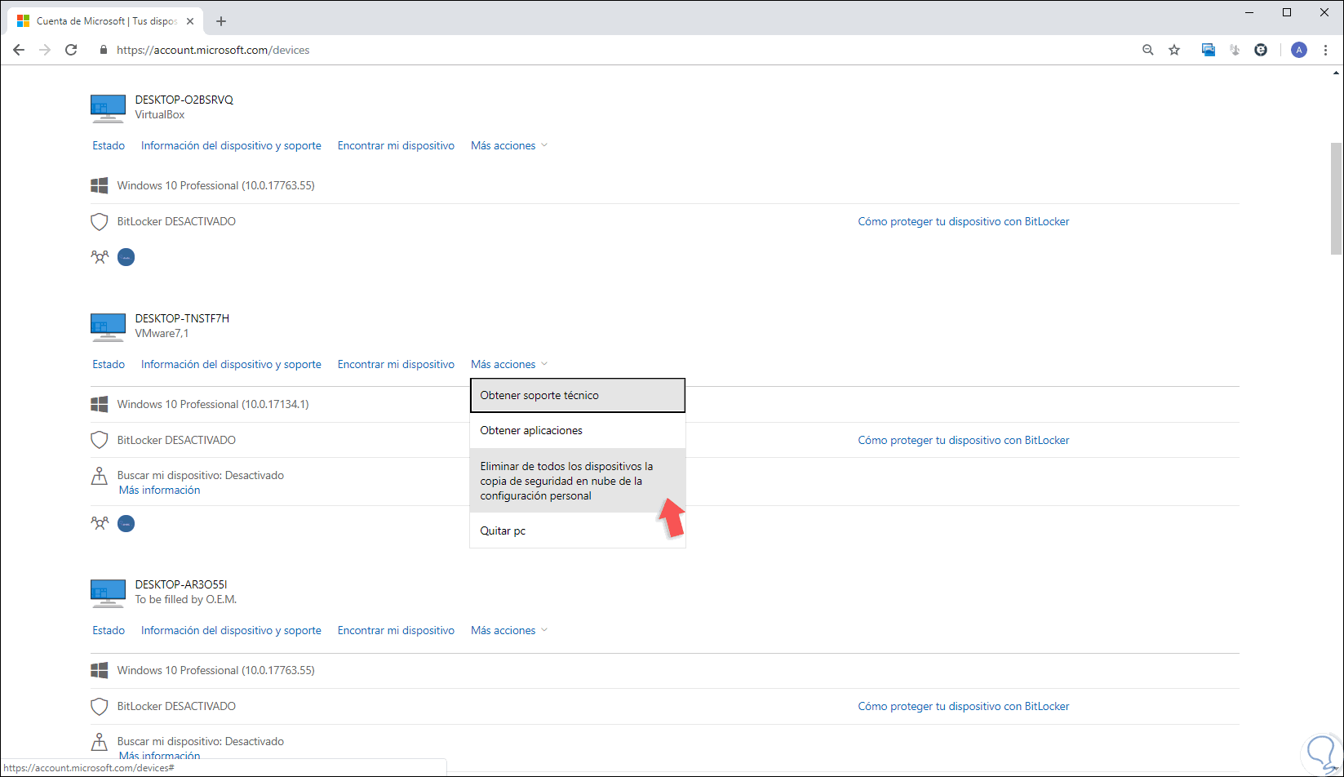This screenshot has width=1344, height=777.
Task: Open Estado for DESKTOP-TNSTF7H
Action: pos(109,364)
